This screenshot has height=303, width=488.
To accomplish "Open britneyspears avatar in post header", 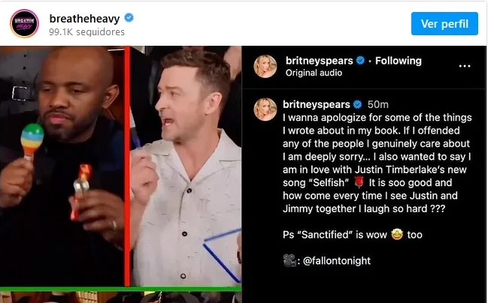I will (265, 66).
